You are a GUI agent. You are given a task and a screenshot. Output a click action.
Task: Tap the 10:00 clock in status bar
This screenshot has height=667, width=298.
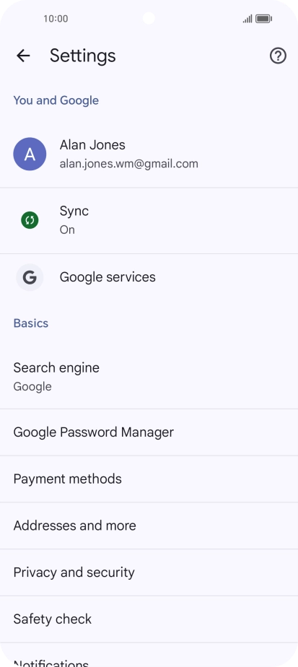[56, 19]
